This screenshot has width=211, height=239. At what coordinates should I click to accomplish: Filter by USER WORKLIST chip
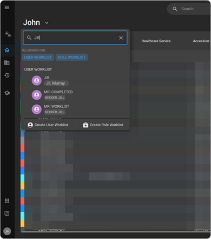[x=38, y=57]
